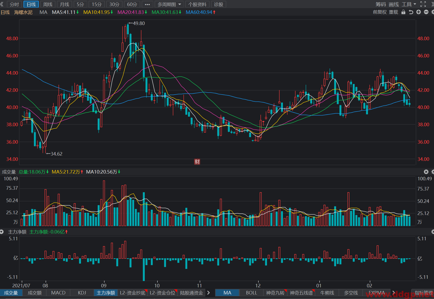This screenshot has width=434, height=299.
Task: Select L2-资金仓位 indicator tab
Action: coord(162,293)
